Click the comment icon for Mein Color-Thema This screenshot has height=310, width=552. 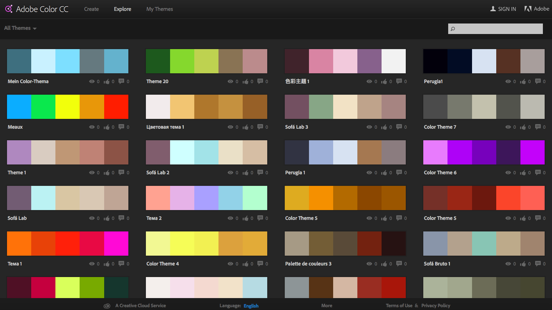[x=121, y=81]
